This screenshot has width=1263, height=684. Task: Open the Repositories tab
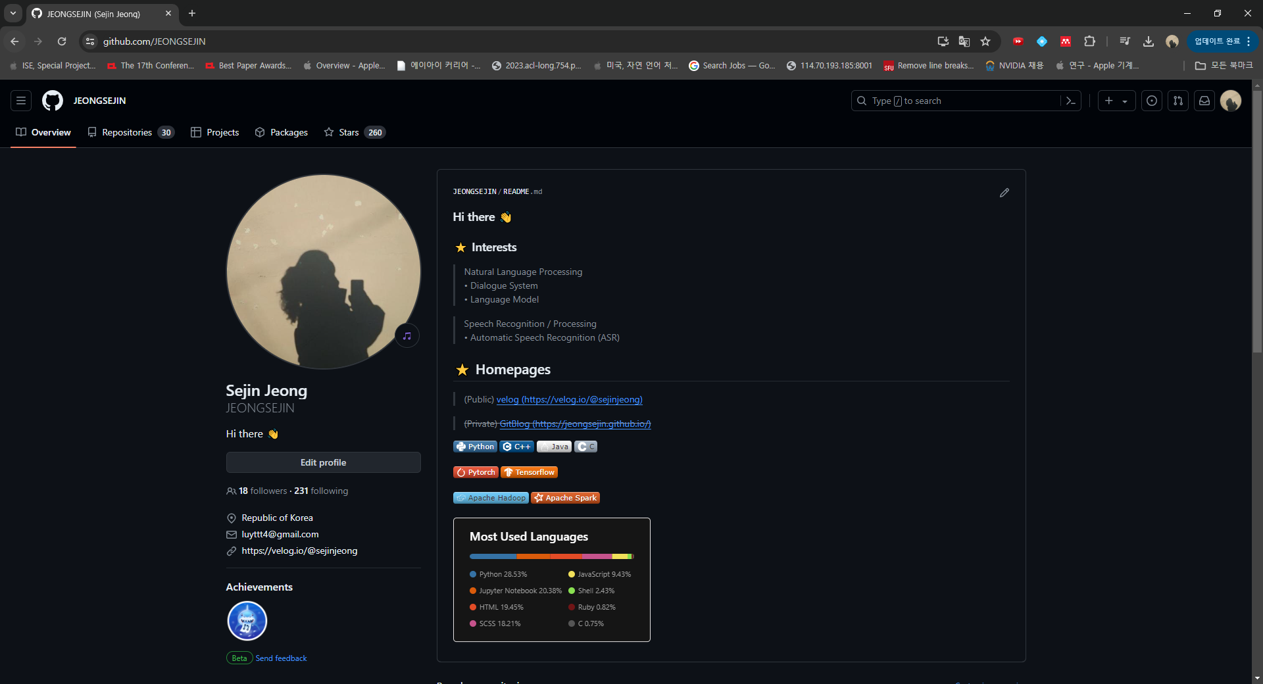(131, 132)
